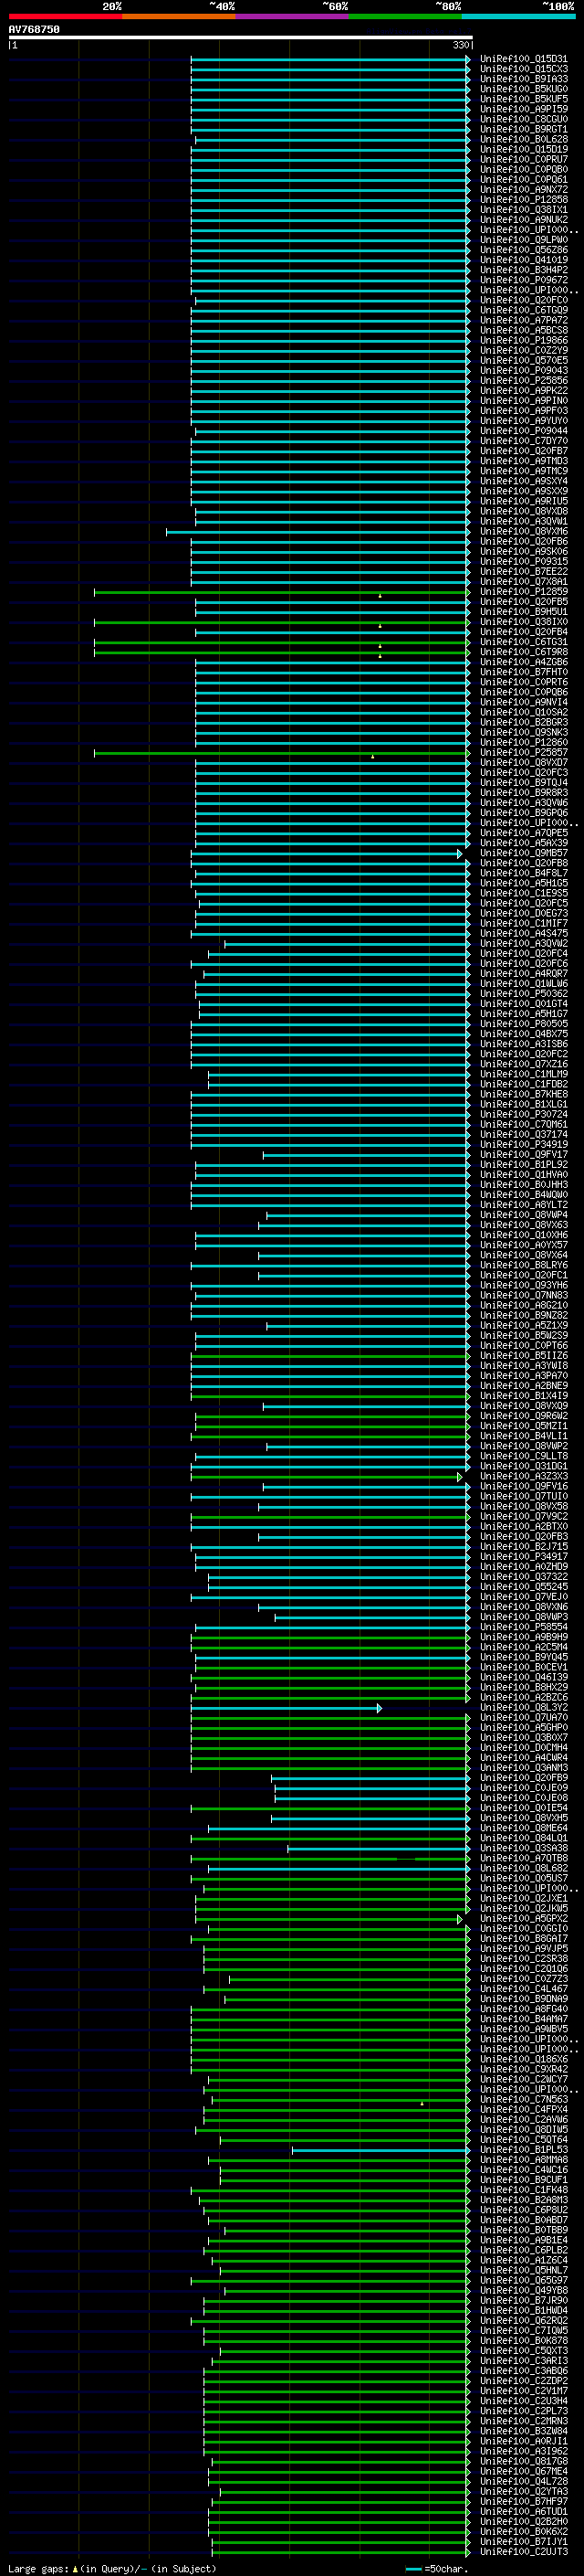This screenshot has height=2576, width=584.
Task: Open hit UniRef100_B9IA33
Action: coord(524,79)
